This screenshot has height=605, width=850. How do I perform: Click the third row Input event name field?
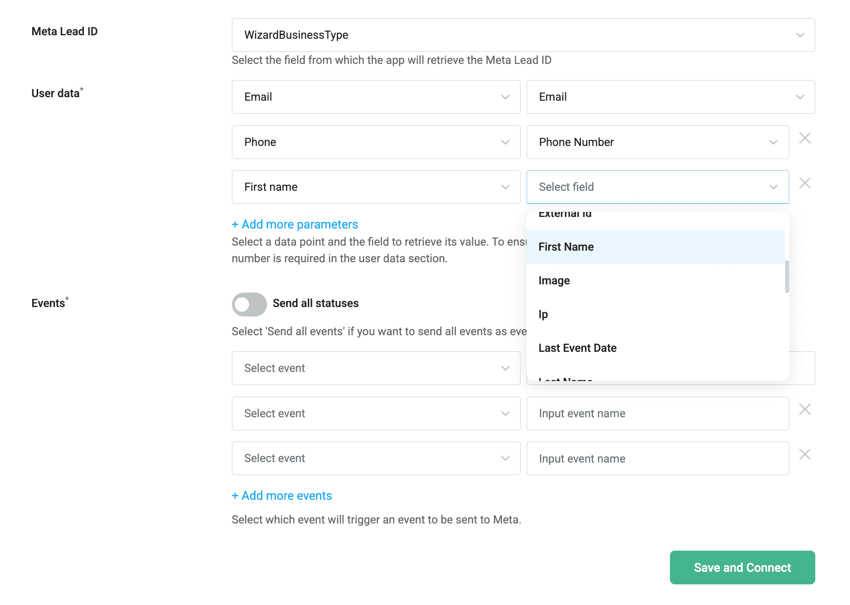coord(657,458)
